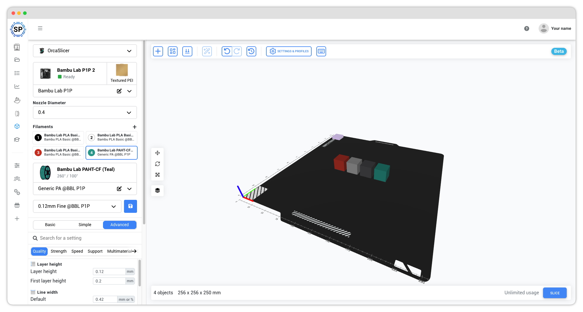The image size is (583, 312).
Task: Open the history clock icon
Action: click(x=251, y=51)
